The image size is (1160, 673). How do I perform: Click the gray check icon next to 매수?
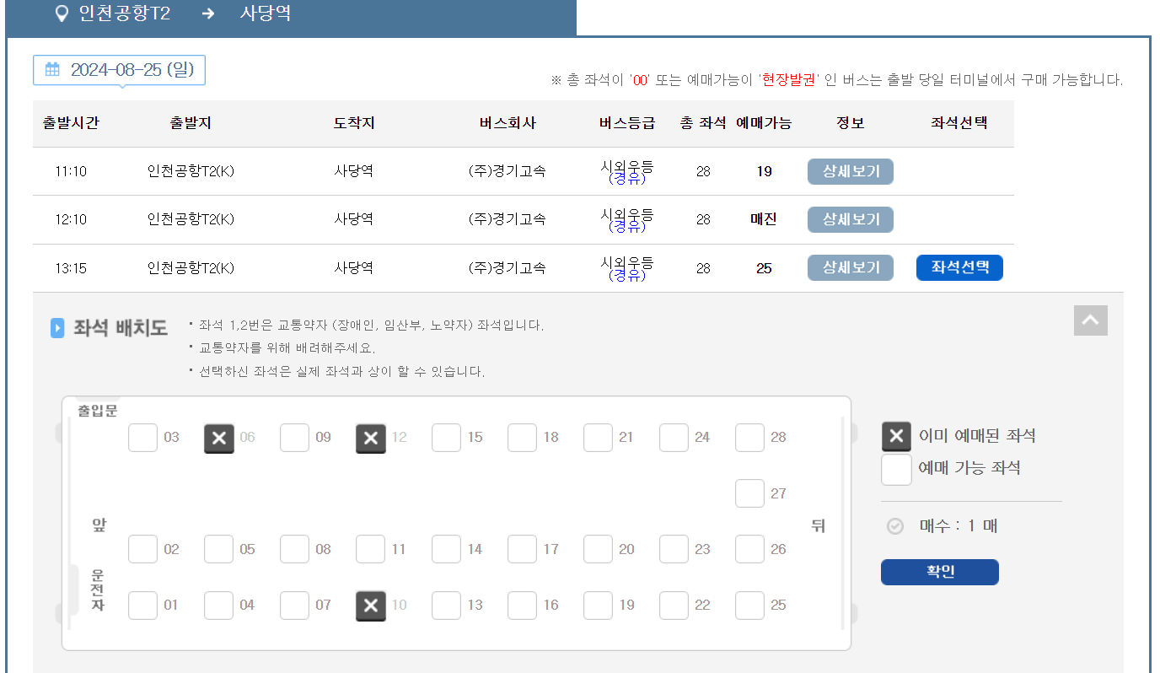click(x=895, y=526)
